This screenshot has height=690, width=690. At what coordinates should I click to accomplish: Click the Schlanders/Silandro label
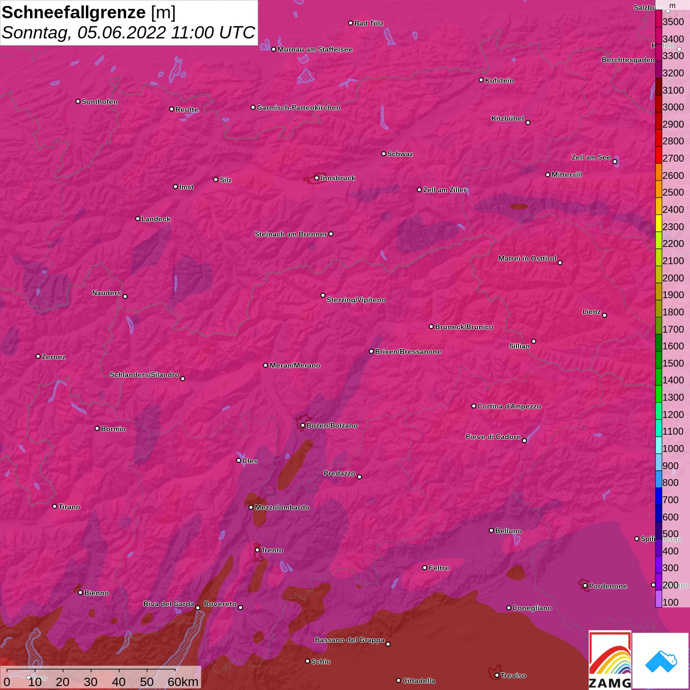point(144,375)
